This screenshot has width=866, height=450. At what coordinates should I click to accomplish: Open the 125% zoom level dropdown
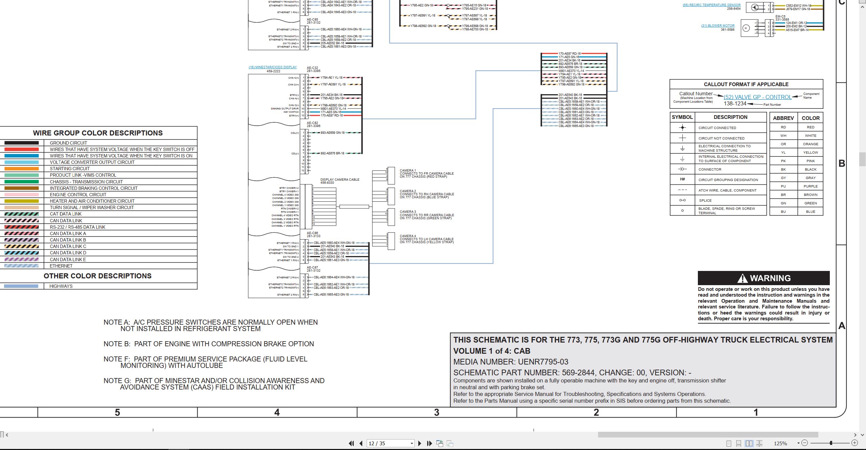click(x=798, y=443)
